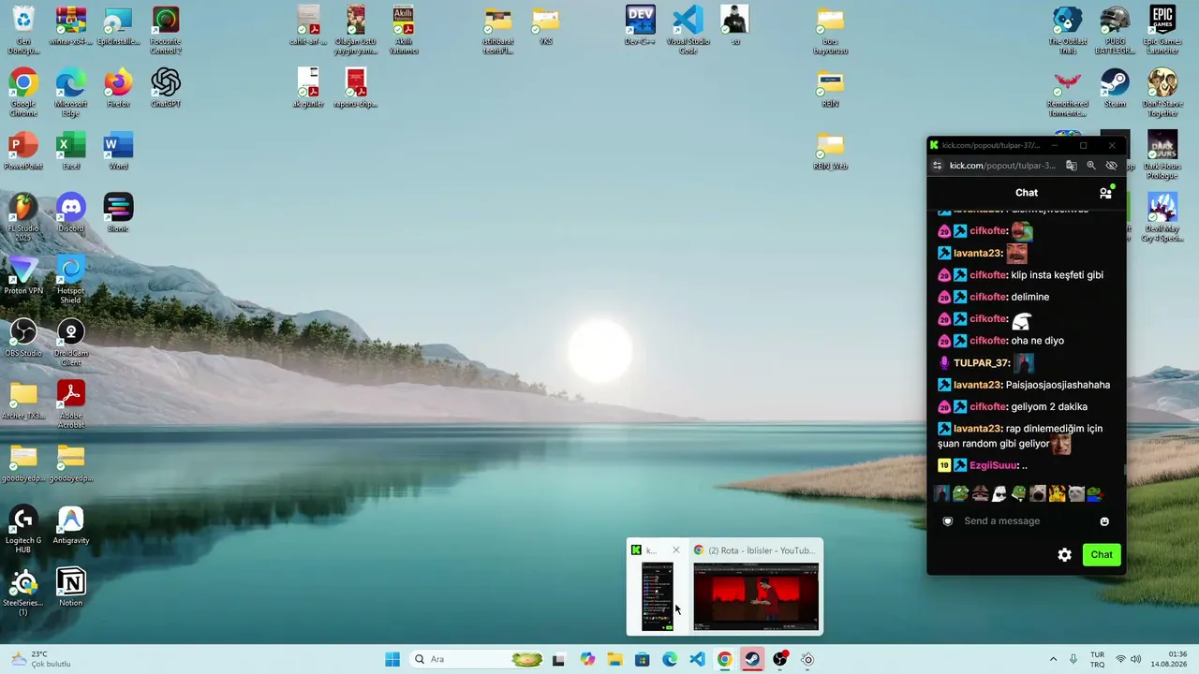The image size is (1199, 674).
Task: Open Microsoft Store from taskbar
Action: (643, 659)
